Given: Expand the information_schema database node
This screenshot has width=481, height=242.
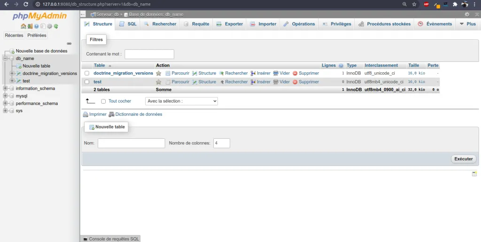Looking at the screenshot, I should [x=5, y=89].
